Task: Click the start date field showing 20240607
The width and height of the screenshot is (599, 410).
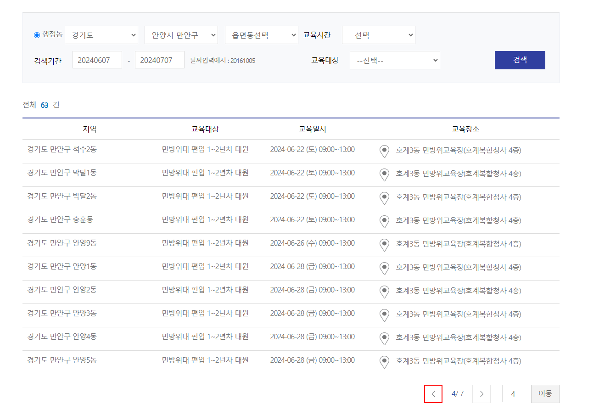Action: pyautogui.click(x=97, y=60)
